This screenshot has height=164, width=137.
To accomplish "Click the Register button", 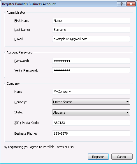I will (x=98, y=156).
